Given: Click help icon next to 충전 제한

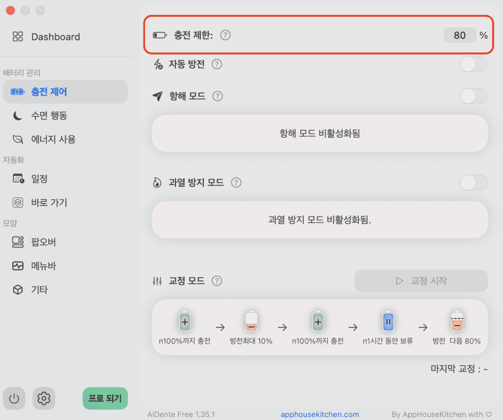Looking at the screenshot, I should click(225, 35).
